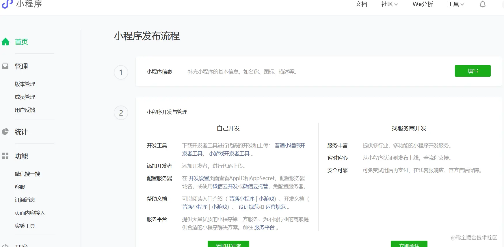The image size is (504, 247).
Task: Open 普通小程序 development docs link
Action: click(195, 207)
